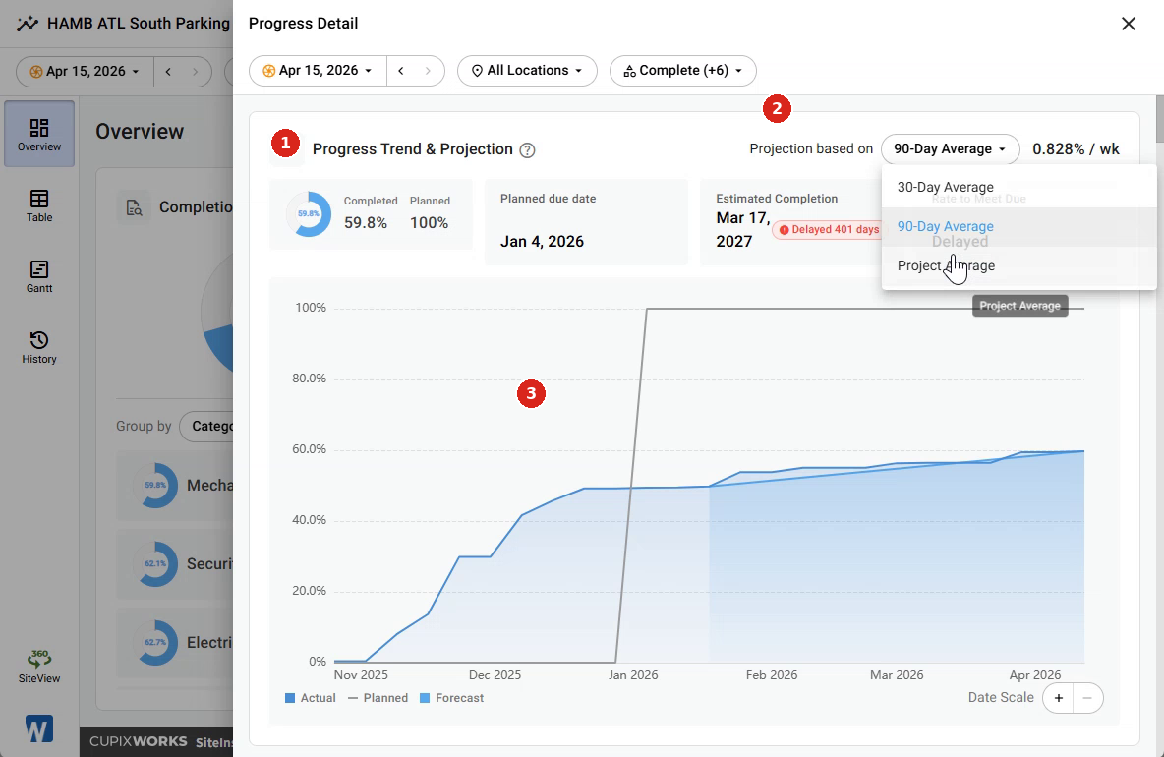Toggle the Forecast series in legend
Image resolution: width=1164 pixels, height=757 pixels.
pos(451,698)
